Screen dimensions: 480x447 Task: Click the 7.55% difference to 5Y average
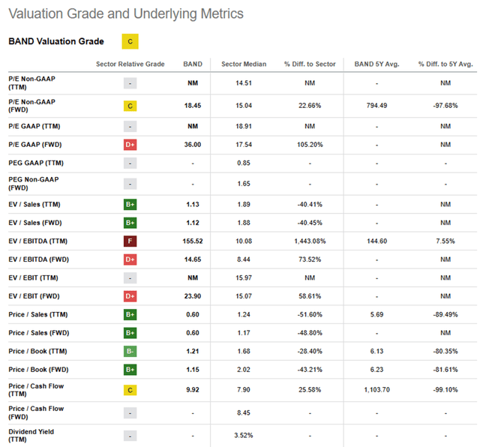pos(445,241)
